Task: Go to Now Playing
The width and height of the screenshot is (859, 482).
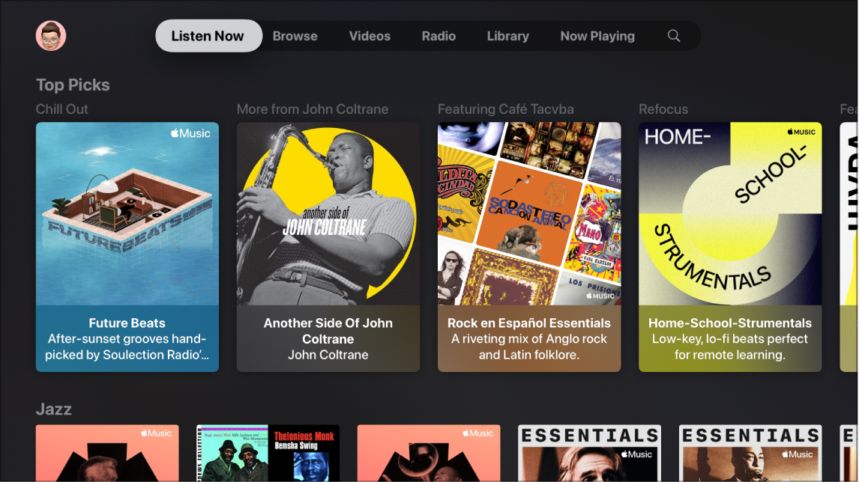Action: click(597, 35)
